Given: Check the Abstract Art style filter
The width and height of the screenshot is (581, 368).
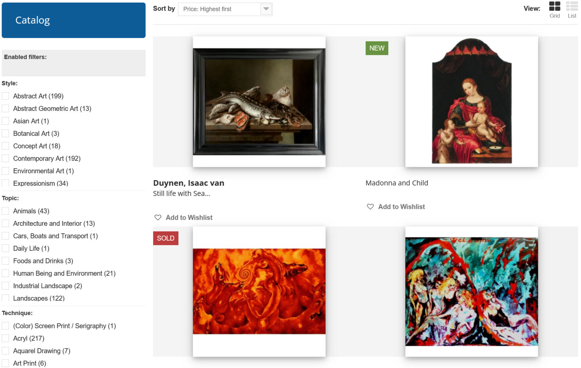Looking at the screenshot, I should (x=5, y=96).
